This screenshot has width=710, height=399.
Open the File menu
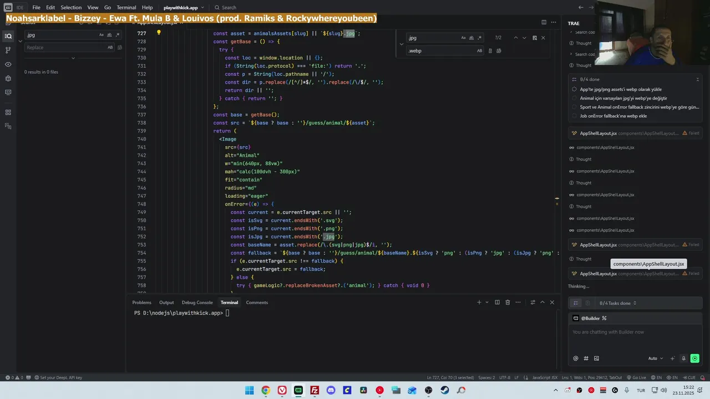coord(36,7)
